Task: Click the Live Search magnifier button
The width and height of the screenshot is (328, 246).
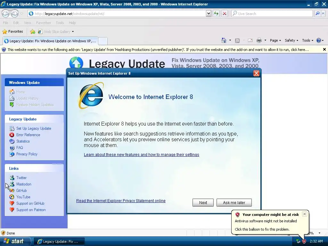Action: coord(317,13)
